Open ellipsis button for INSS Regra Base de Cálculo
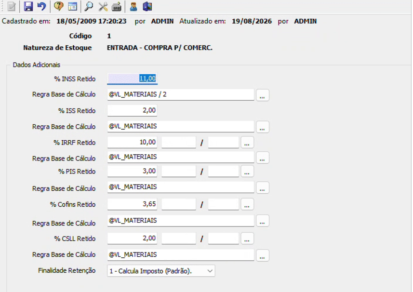Image resolution: width=413 pixels, height=292 pixels. point(262,95)
